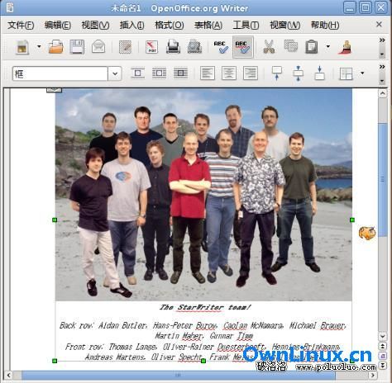This screenshot has height=383, width=392.
Task: Click the Document as E-mail envelope icon
Action: point(98,47)
